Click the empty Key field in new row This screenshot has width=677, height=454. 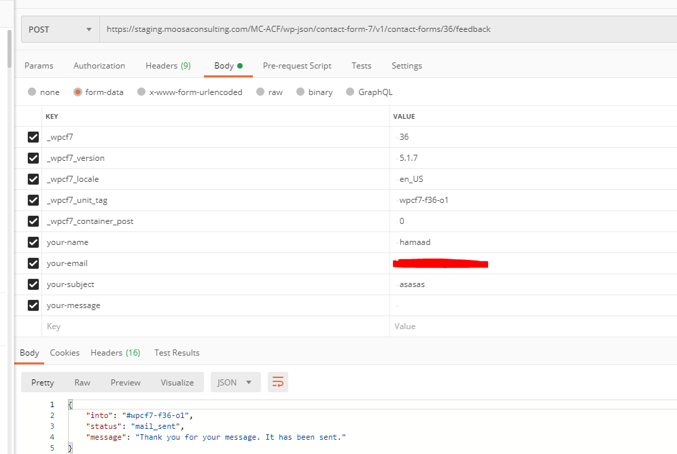204,326
